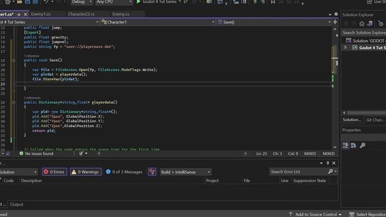Click the green No issues found checkmark

coord(22,154)
